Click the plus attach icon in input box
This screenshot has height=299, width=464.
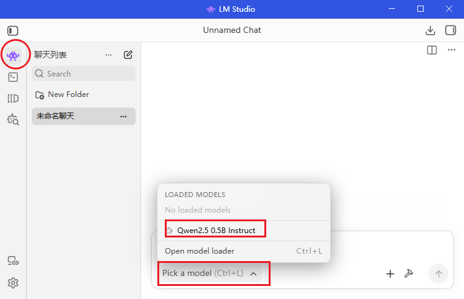click(390, 274)
